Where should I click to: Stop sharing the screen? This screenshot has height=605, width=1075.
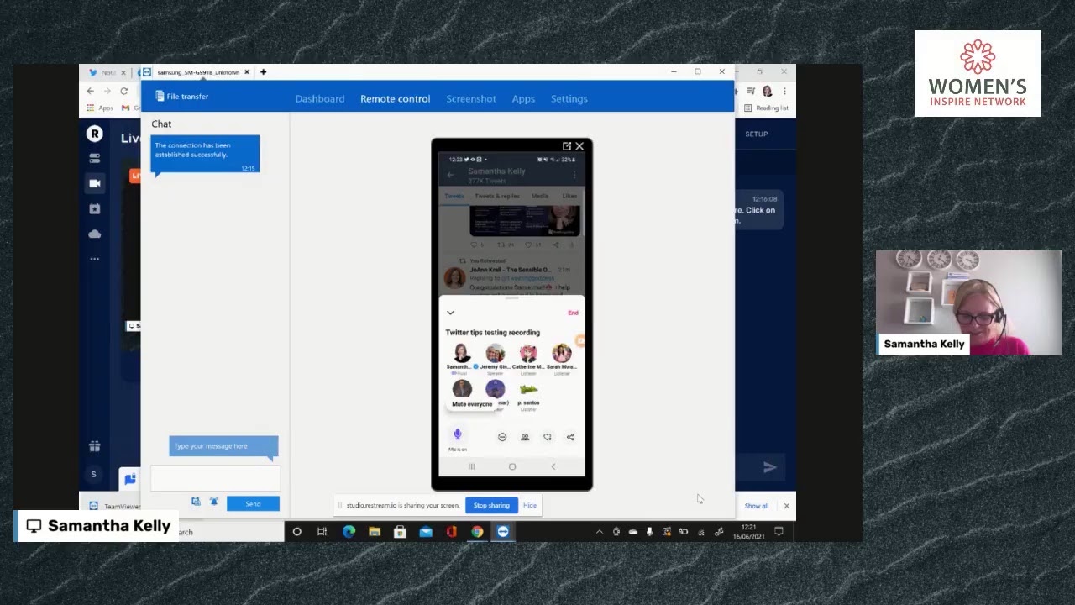tap(491, 505)
